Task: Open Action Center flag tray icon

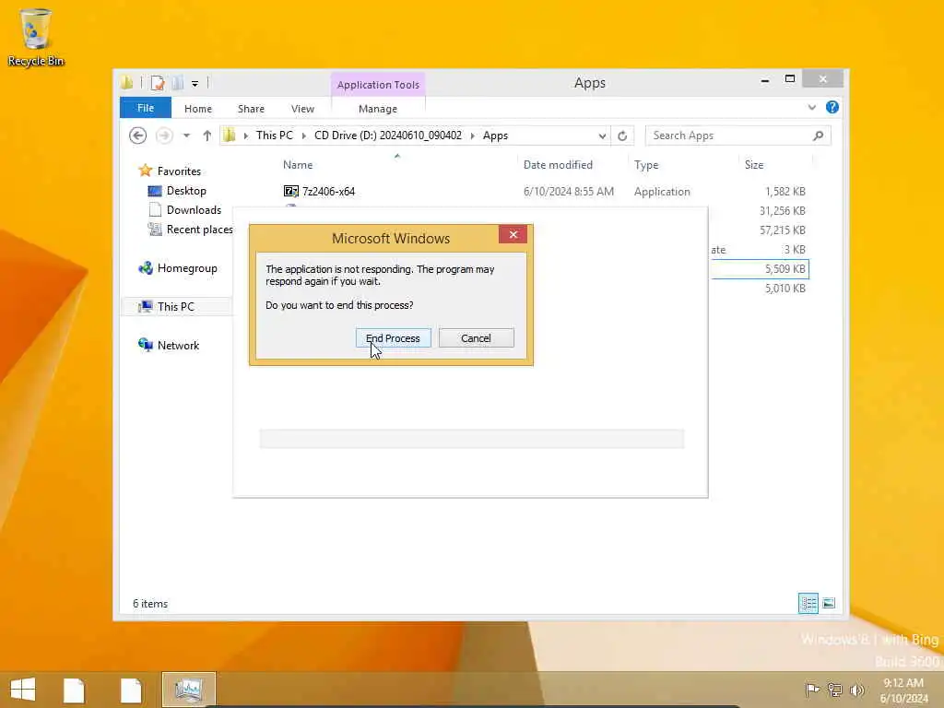Action: pyautogui.click(x=811, y=690)
